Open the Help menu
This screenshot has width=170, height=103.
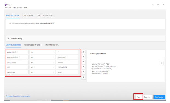(x=25, y=8)
